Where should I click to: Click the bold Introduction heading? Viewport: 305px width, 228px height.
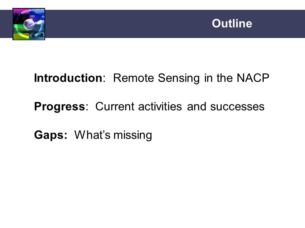coord(68,78)
